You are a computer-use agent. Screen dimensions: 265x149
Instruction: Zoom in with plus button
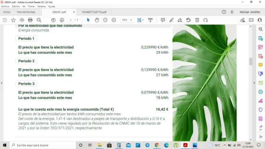pyautogui.click(x=114, y=20)
